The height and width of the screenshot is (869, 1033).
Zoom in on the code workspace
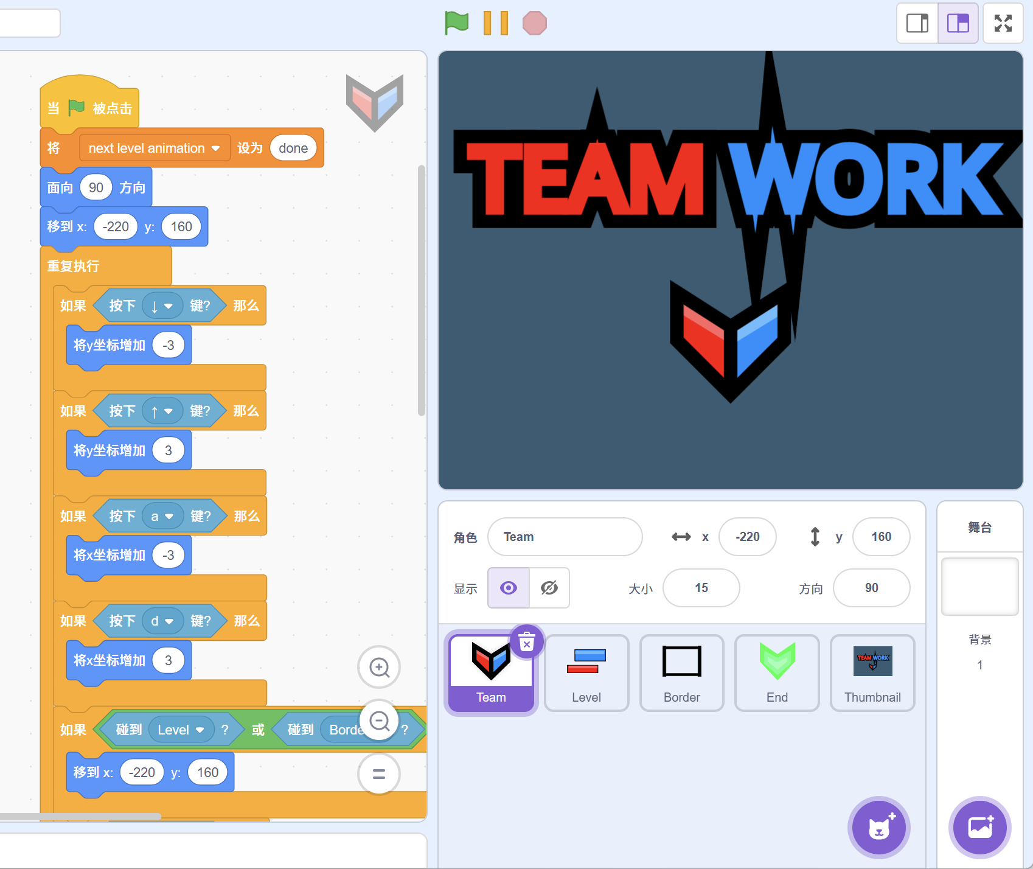[379, 668]
